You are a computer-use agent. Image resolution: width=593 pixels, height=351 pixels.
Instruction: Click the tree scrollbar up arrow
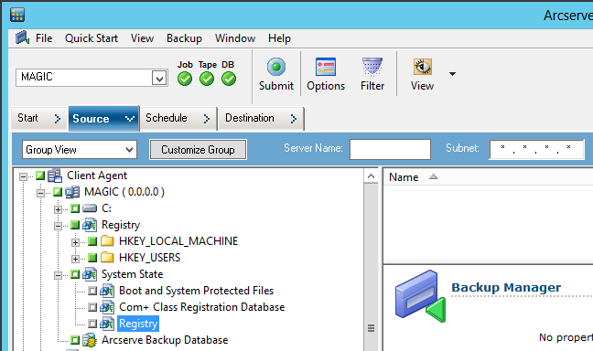371,176
